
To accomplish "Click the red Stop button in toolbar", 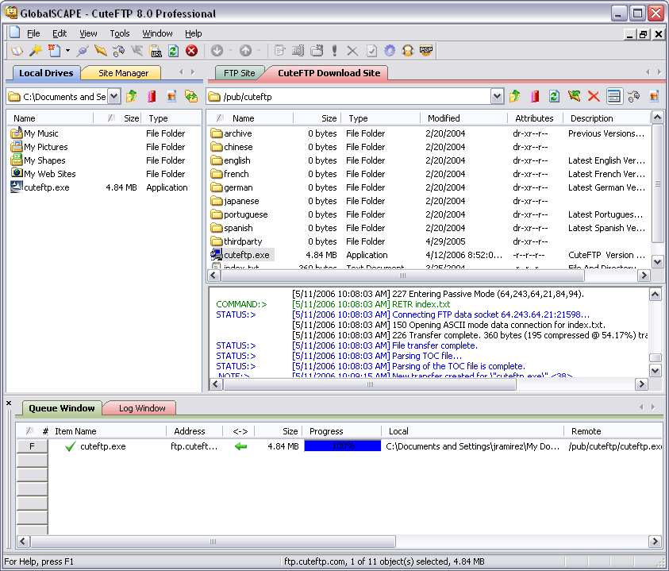I will [x=191, y=51].
